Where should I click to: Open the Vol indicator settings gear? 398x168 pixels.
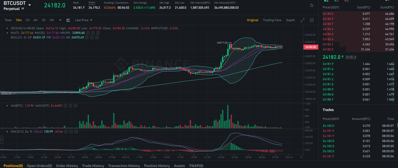[x=71, y=105]
